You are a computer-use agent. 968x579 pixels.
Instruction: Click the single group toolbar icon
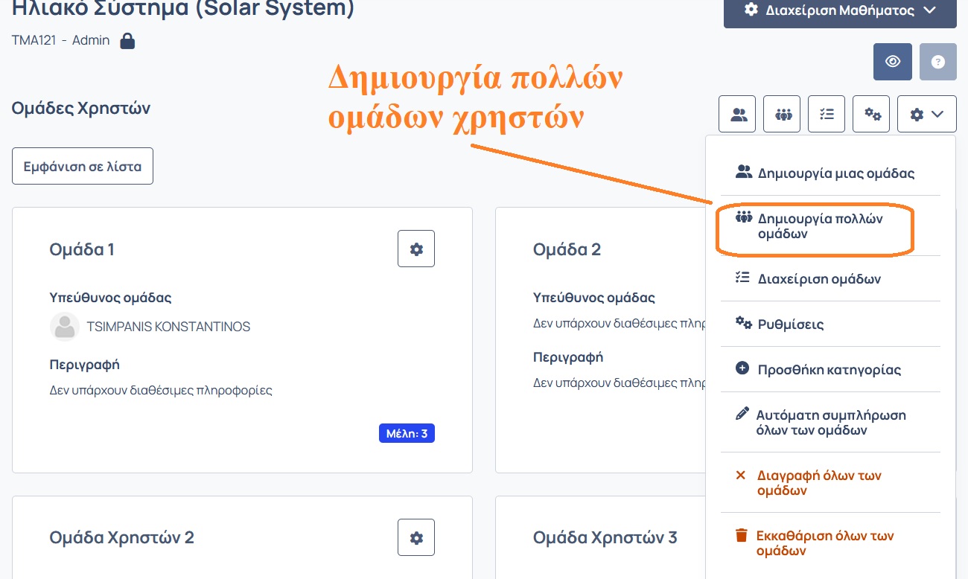[x=737, y=114]
